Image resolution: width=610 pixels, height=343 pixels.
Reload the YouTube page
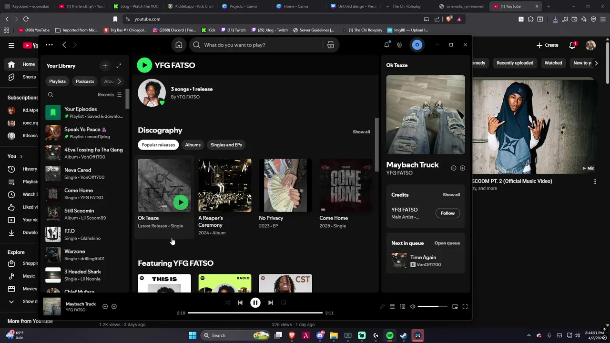[x=26, y=19]
